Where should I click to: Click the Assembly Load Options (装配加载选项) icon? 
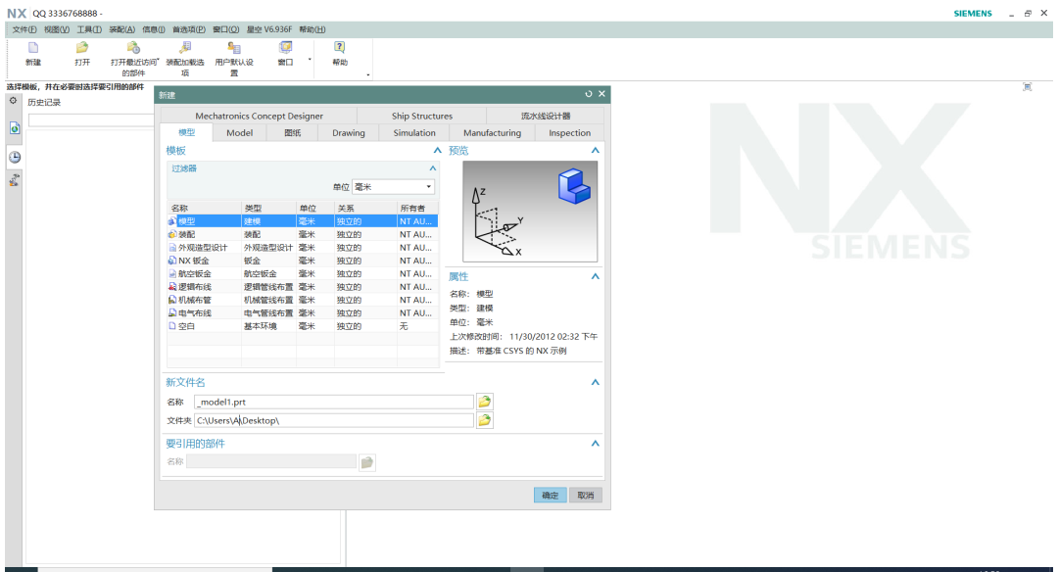[185, 48]
